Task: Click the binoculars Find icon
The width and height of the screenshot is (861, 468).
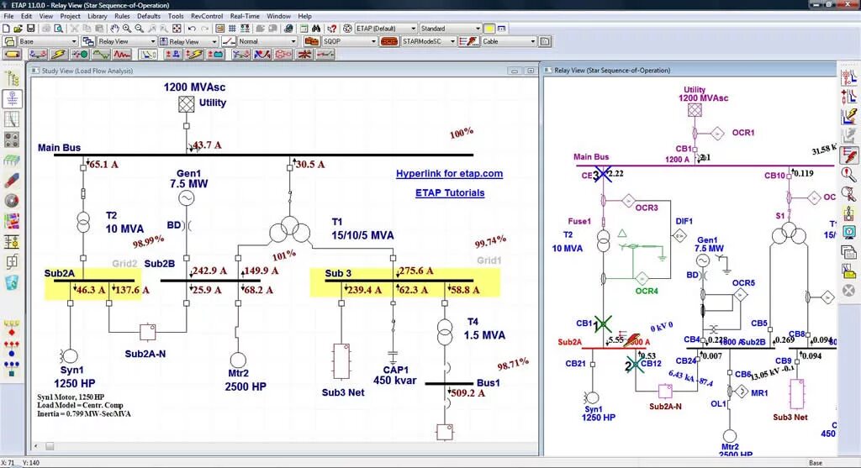Action: click(316, 29)
